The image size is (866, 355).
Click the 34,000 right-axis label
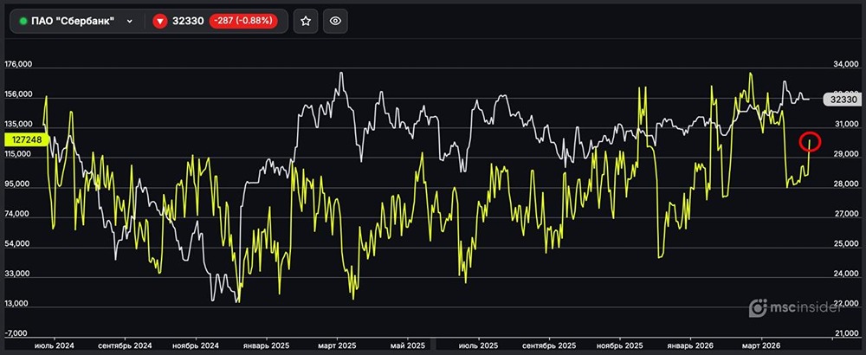pyautogui.click(x=845, y=65)
